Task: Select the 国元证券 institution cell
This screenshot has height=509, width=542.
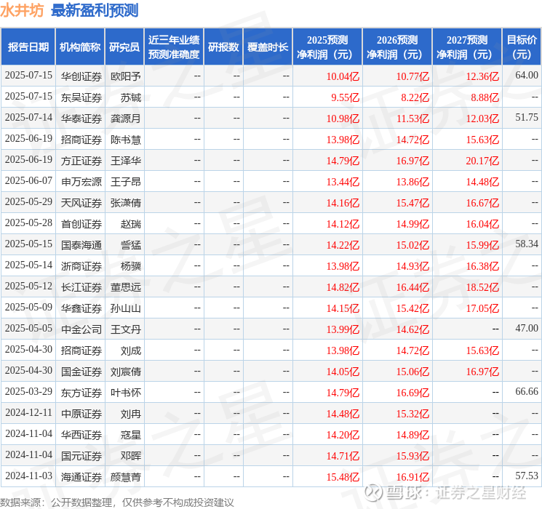Action: [x=81, y=456]
